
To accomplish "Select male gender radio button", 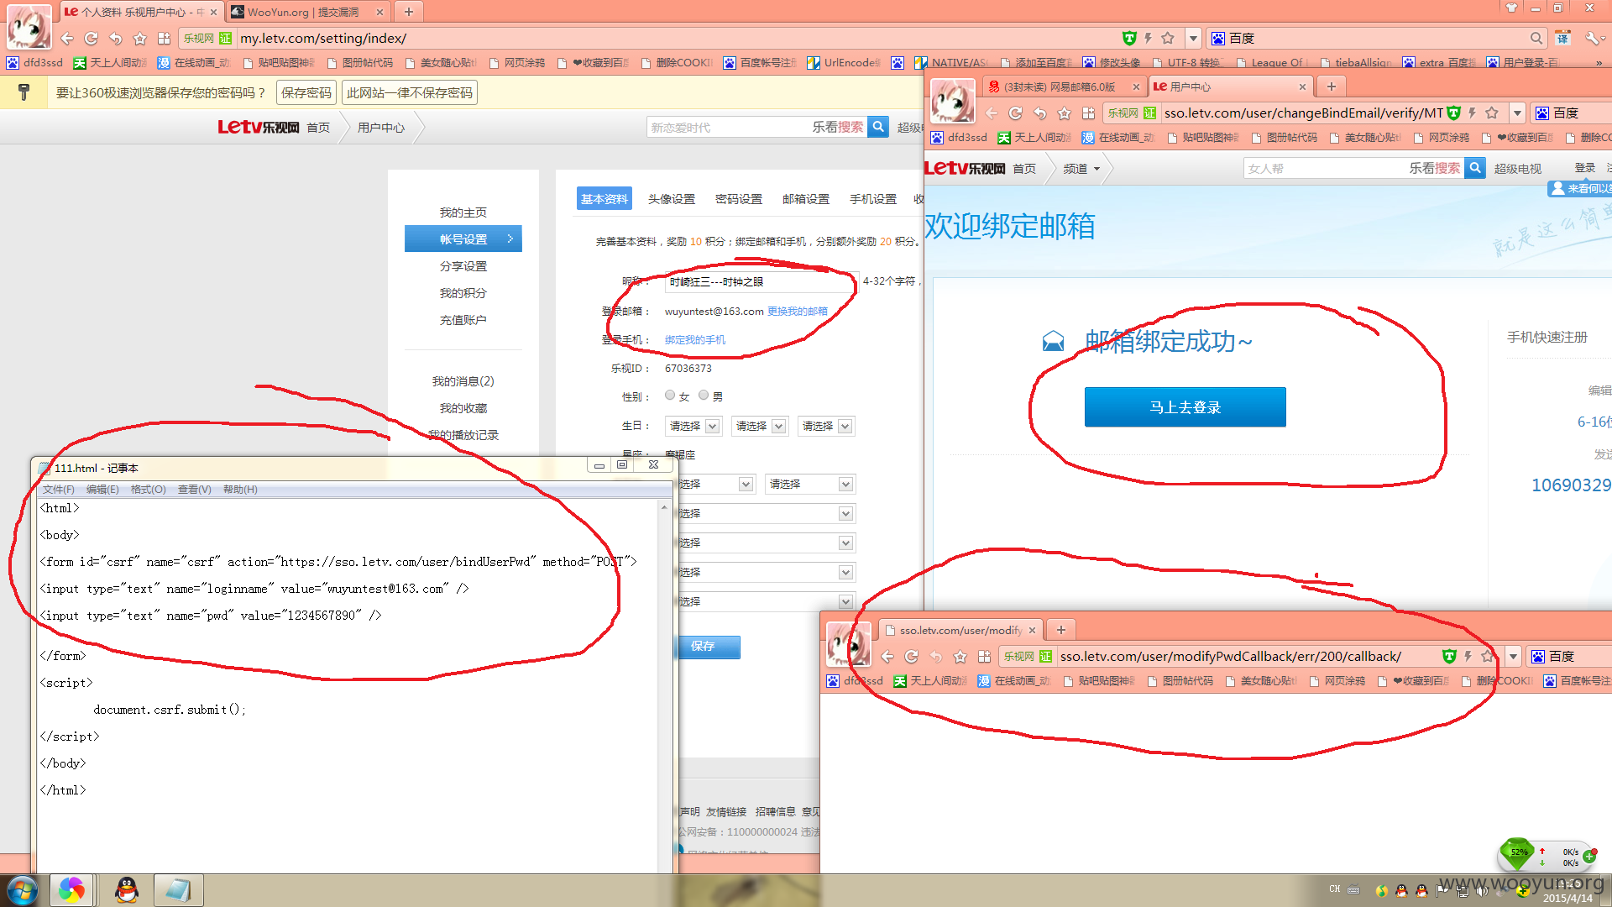I will click(x=704, y=395).
